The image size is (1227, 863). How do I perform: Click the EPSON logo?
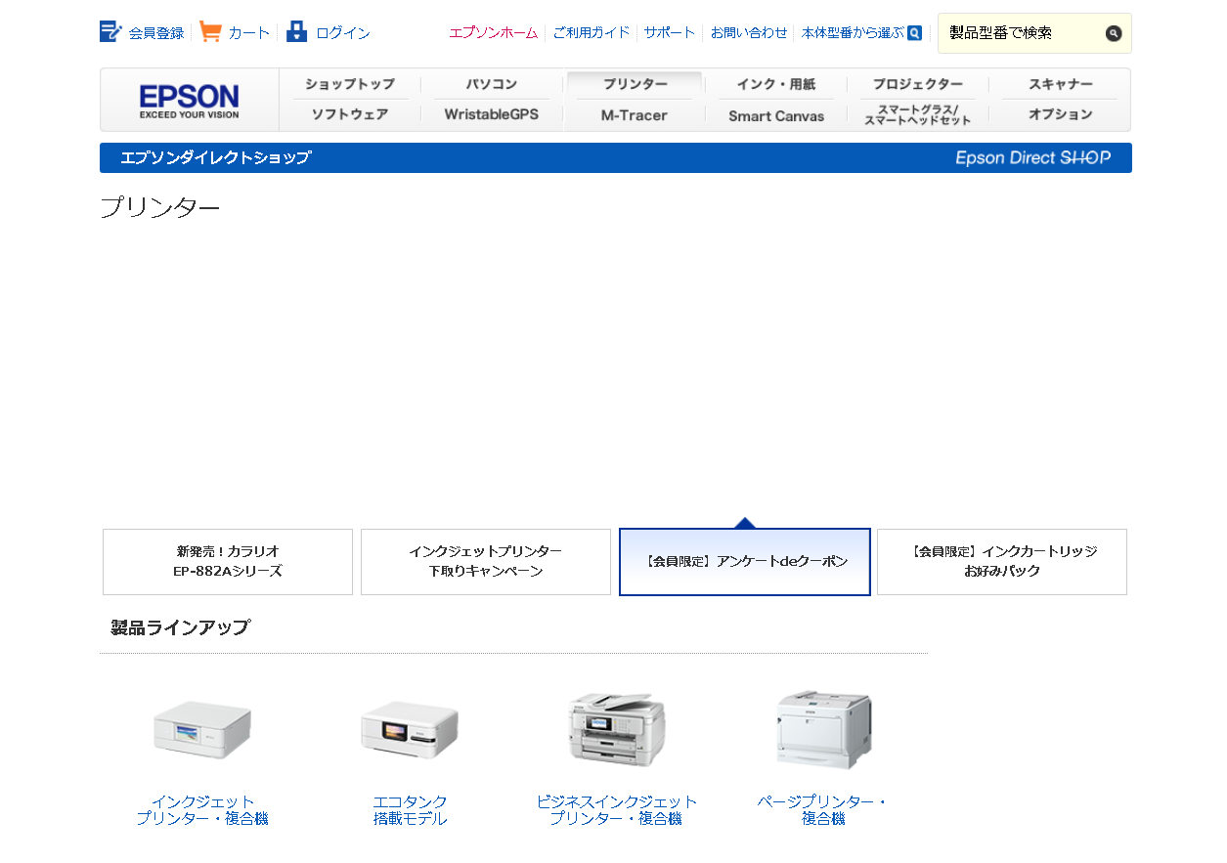(188, 99)
